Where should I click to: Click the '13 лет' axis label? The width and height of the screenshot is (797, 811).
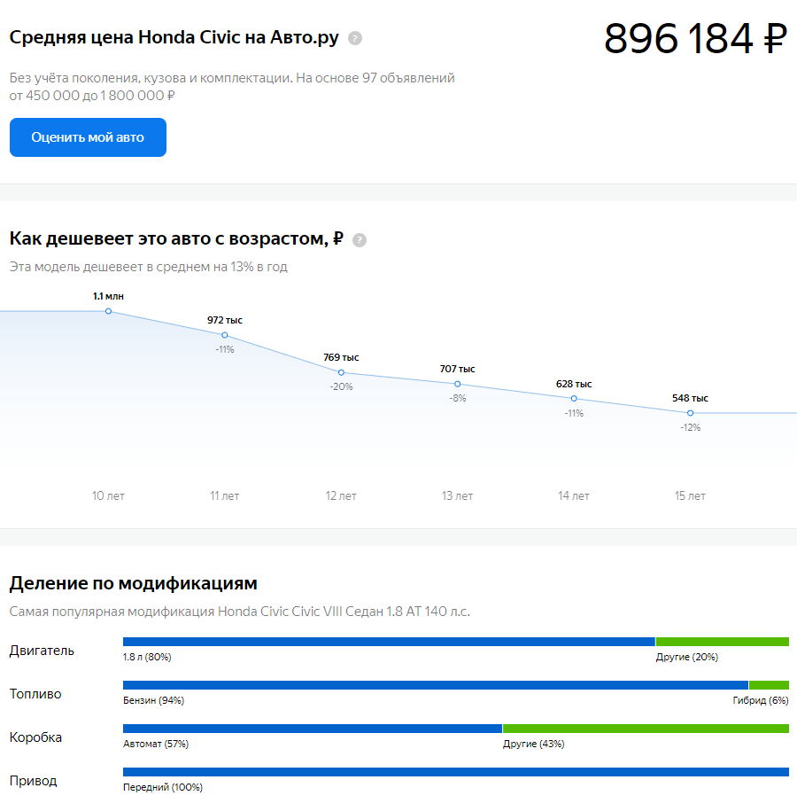point(458,496)
